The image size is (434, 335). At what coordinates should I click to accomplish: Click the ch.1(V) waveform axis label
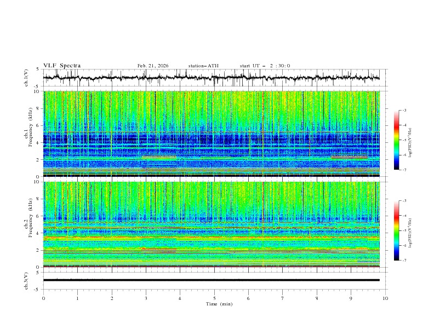click(x=26, y=78)
